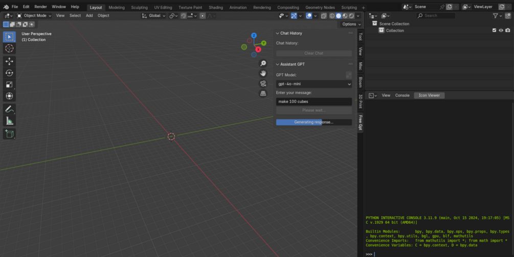Toggle show gizmo button
Screen dimensions: 514x257
tap(294, 16)
